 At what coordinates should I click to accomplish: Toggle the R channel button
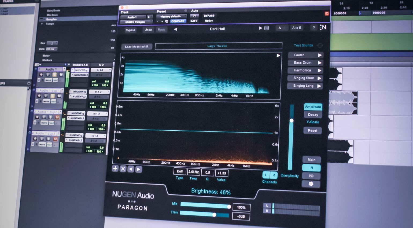click(x=274, y=175)
